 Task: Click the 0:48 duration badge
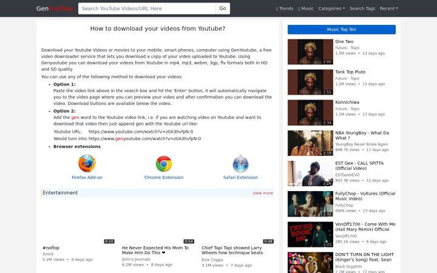(x=268, y=241)
